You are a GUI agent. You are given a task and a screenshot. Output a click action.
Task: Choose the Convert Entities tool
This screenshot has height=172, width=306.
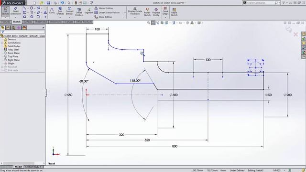tap(69, 11)
